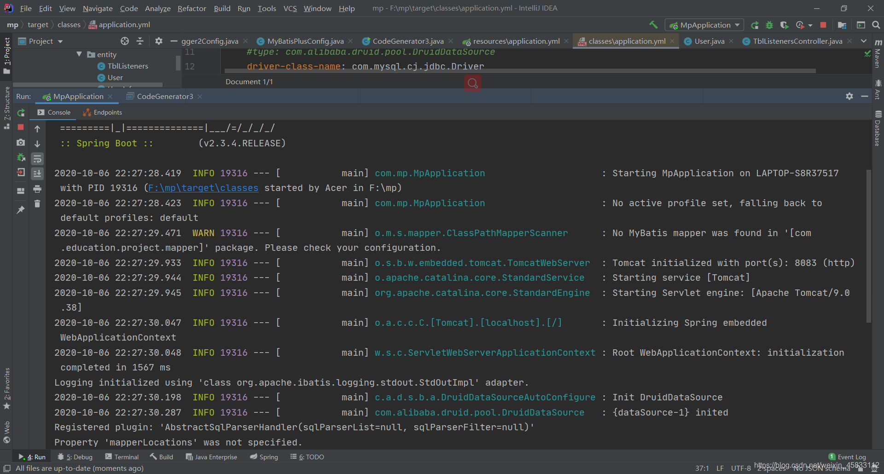
Task: Clear all console output with the trash icon
Action: point(37,203)
